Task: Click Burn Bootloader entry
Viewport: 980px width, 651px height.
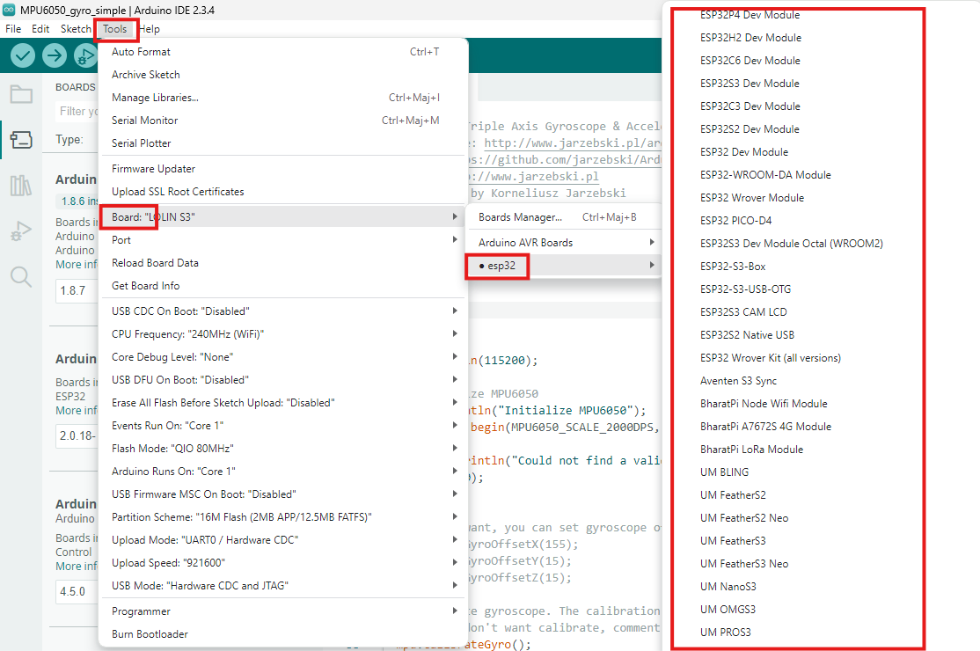Action: [x=283, y=634]
